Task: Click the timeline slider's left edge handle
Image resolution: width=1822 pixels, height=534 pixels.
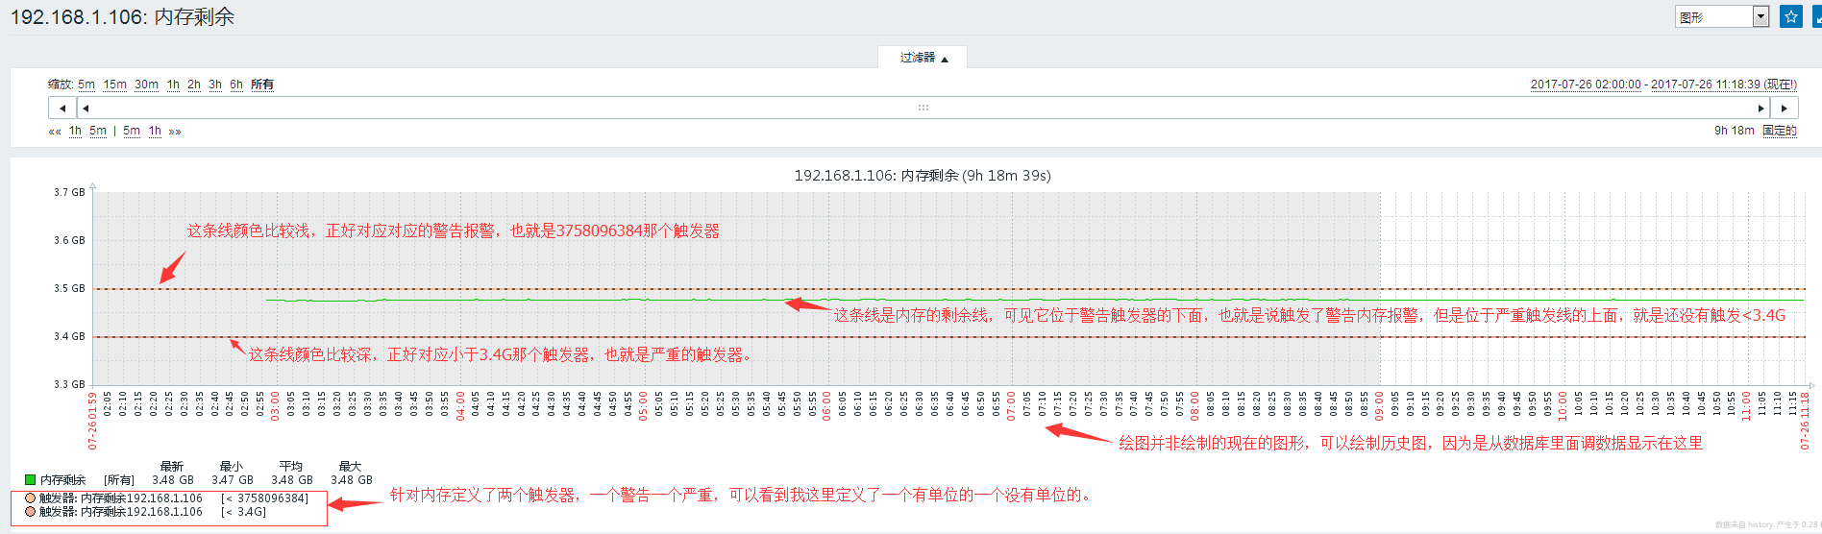Action: coord(86,108)
